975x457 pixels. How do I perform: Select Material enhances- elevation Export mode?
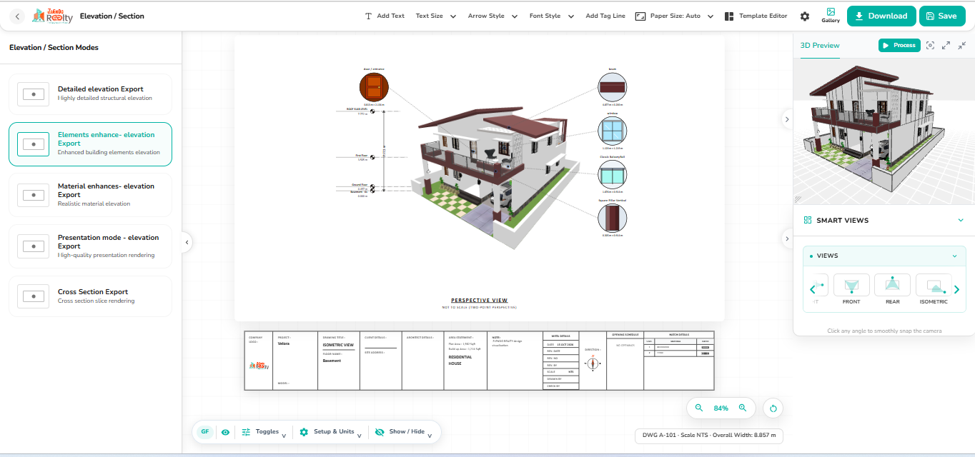(x=91, y=195)
